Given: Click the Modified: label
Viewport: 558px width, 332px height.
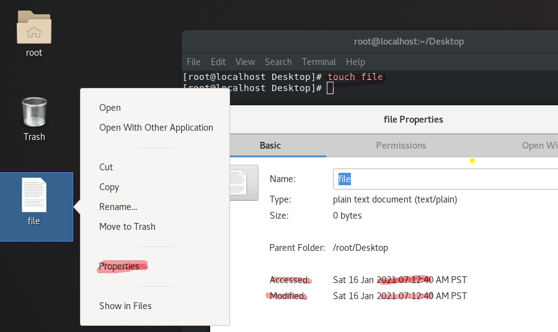Looking at the screenshot, I should 288,295.
